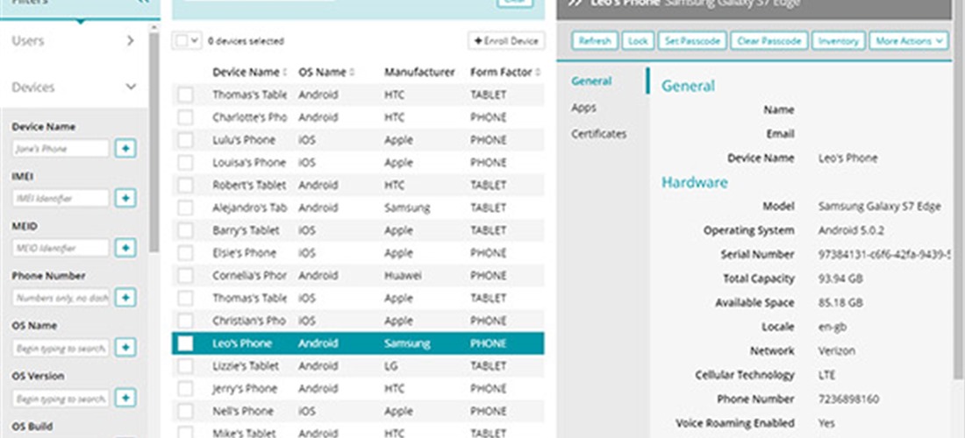965x438 pixels.
Task: Switch to the Apps tab
Action: point(583,108)
